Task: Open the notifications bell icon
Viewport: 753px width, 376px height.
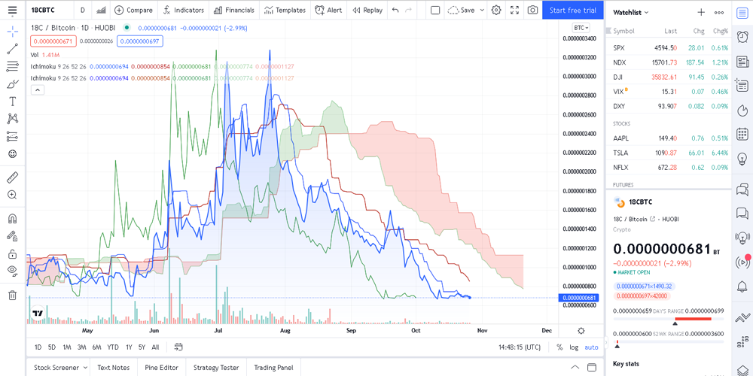Action: click(x=742, y=286)
